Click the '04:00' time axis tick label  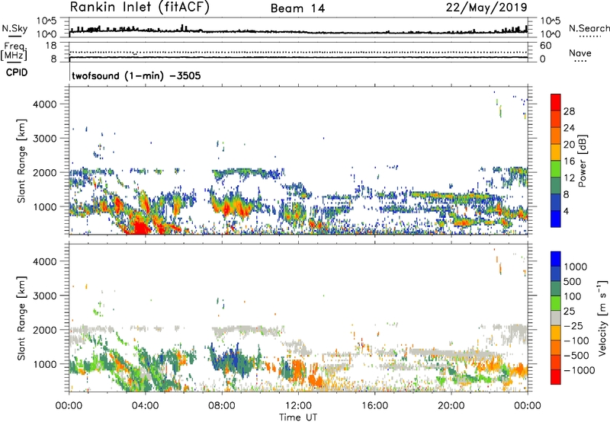145,406
